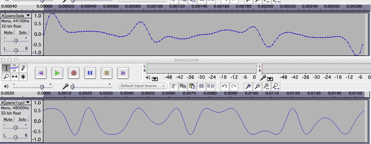
Task: Click the Paste clipboard icon
Action: coord(192,86)
